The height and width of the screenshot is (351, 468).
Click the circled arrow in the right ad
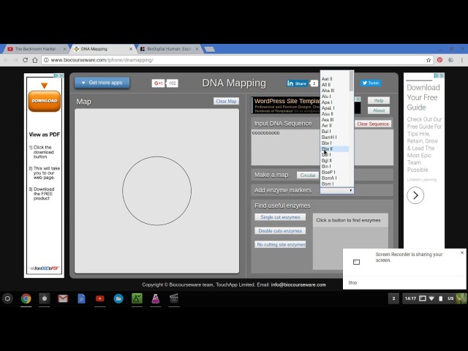[x=415, y=195]
